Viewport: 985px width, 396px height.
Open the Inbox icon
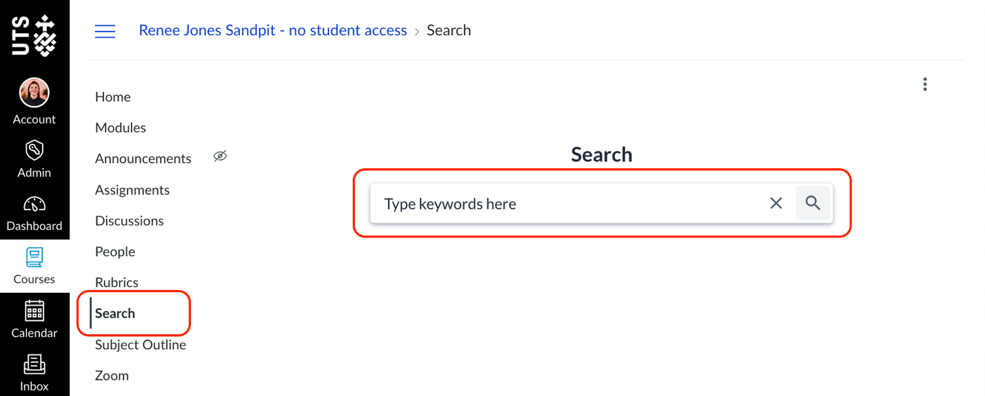tap(34, 364)
